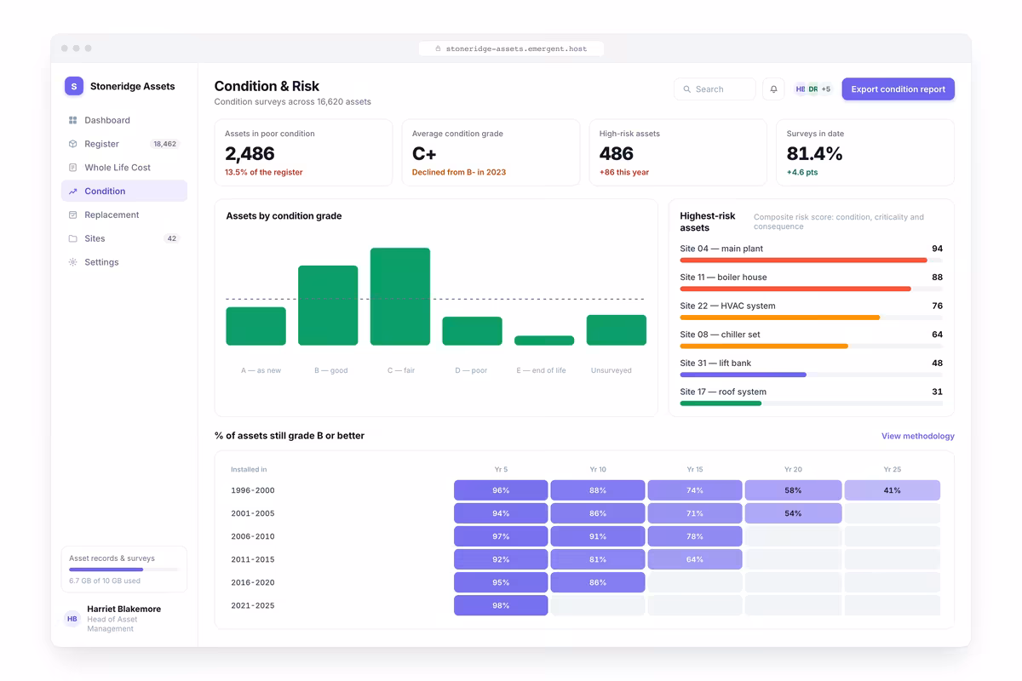This screenshot has width=1022, height=681.
Task: Open the Register menu item
Action: [124, 144]
